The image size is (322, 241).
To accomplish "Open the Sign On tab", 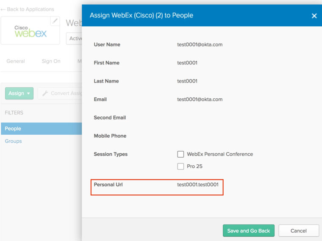I will point(51,61).
